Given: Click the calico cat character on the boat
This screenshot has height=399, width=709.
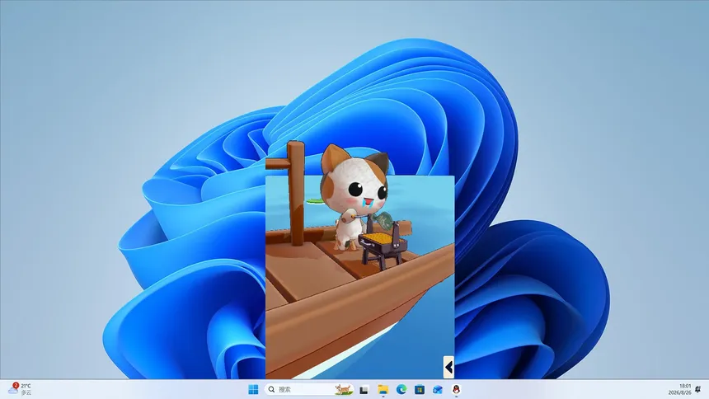Looking at the screenshot, I should coord(355,197).
